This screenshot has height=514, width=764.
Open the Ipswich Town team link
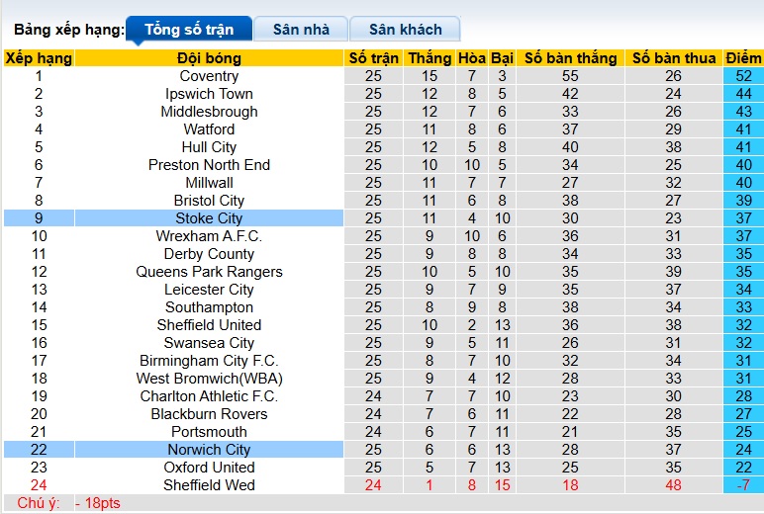(209, 94)
